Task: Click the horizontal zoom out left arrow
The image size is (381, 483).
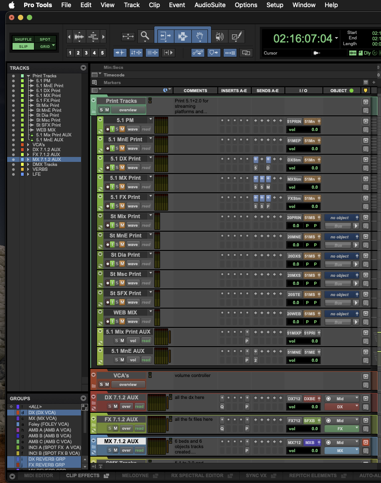Action: click(69, 37)
